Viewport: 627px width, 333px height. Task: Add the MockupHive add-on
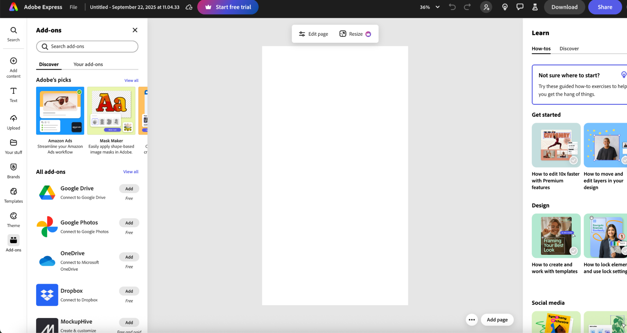point(129,322)
